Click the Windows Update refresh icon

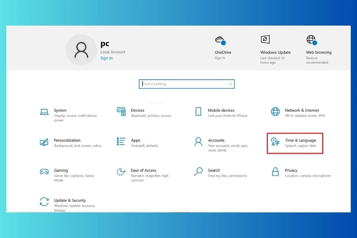tap(265, 39)
